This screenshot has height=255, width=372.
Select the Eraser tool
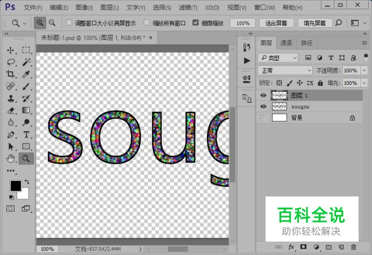tap(10, 111)
